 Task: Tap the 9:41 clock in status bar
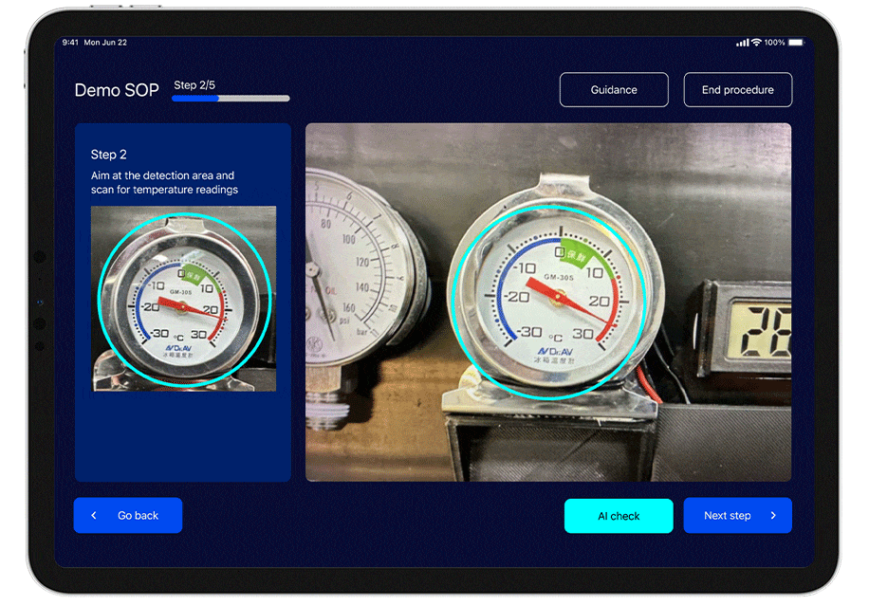(x=70, y=42)
